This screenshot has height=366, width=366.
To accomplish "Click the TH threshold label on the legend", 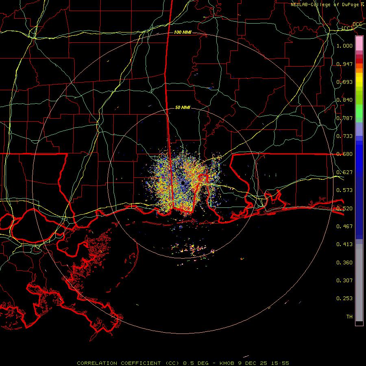I will point(349,316).
